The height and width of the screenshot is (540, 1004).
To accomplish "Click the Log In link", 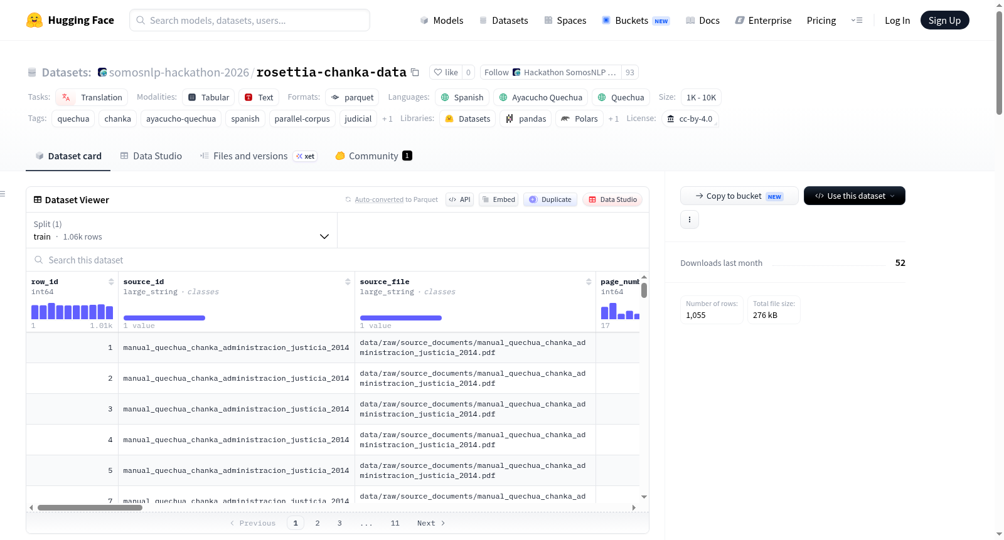I will (897, 20).
